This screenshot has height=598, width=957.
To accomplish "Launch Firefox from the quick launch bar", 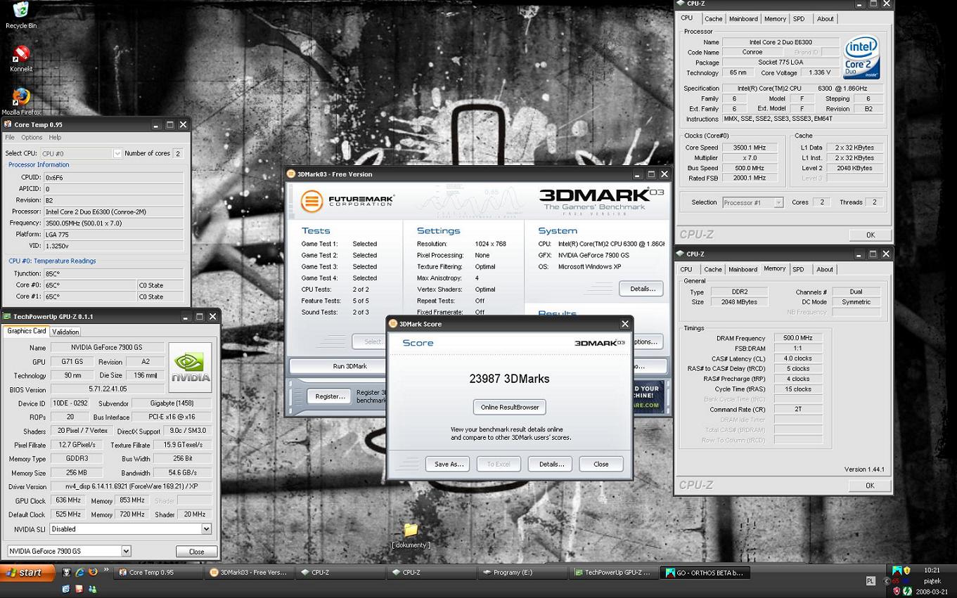I will click(x=93, y=572).
